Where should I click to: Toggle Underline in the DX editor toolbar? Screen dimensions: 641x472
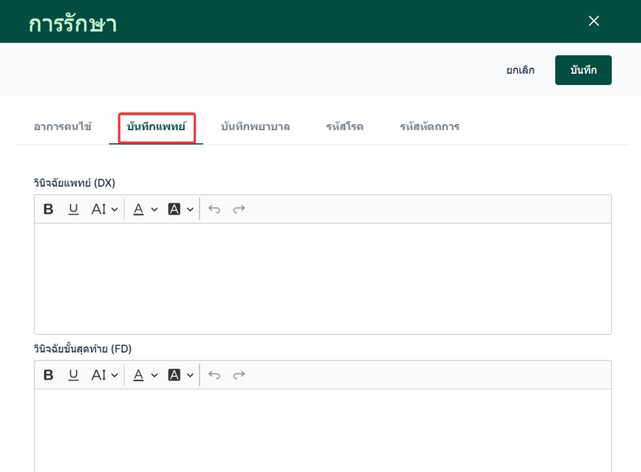click(x=73, y=209)
